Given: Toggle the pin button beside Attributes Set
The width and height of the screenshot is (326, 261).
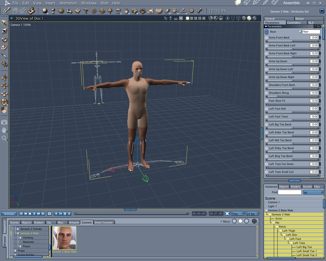Looking at the screenshot, I should click(321, 11).
